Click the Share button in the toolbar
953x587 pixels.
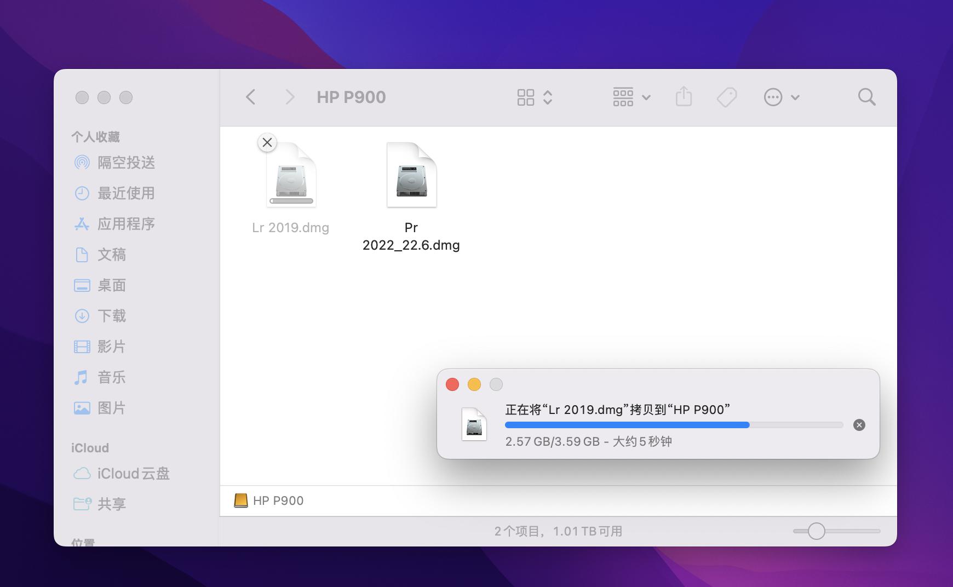(x=683, y=96)
